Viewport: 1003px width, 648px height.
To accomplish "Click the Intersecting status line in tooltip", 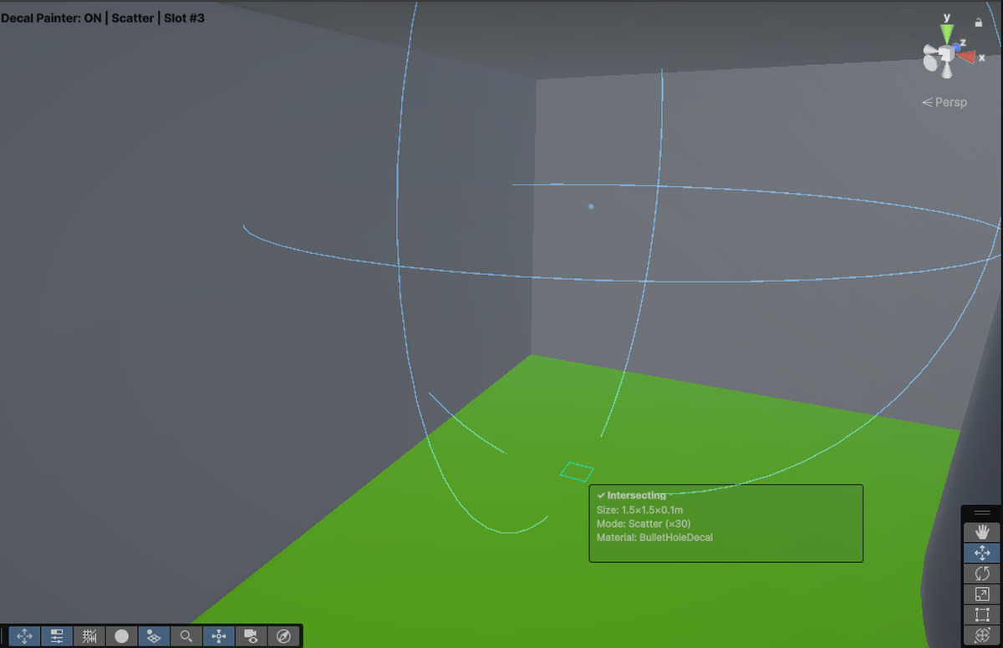I will coord(632,495).
